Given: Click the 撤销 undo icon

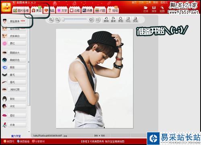Looking at the screenshot, I should tap(106, 20).
